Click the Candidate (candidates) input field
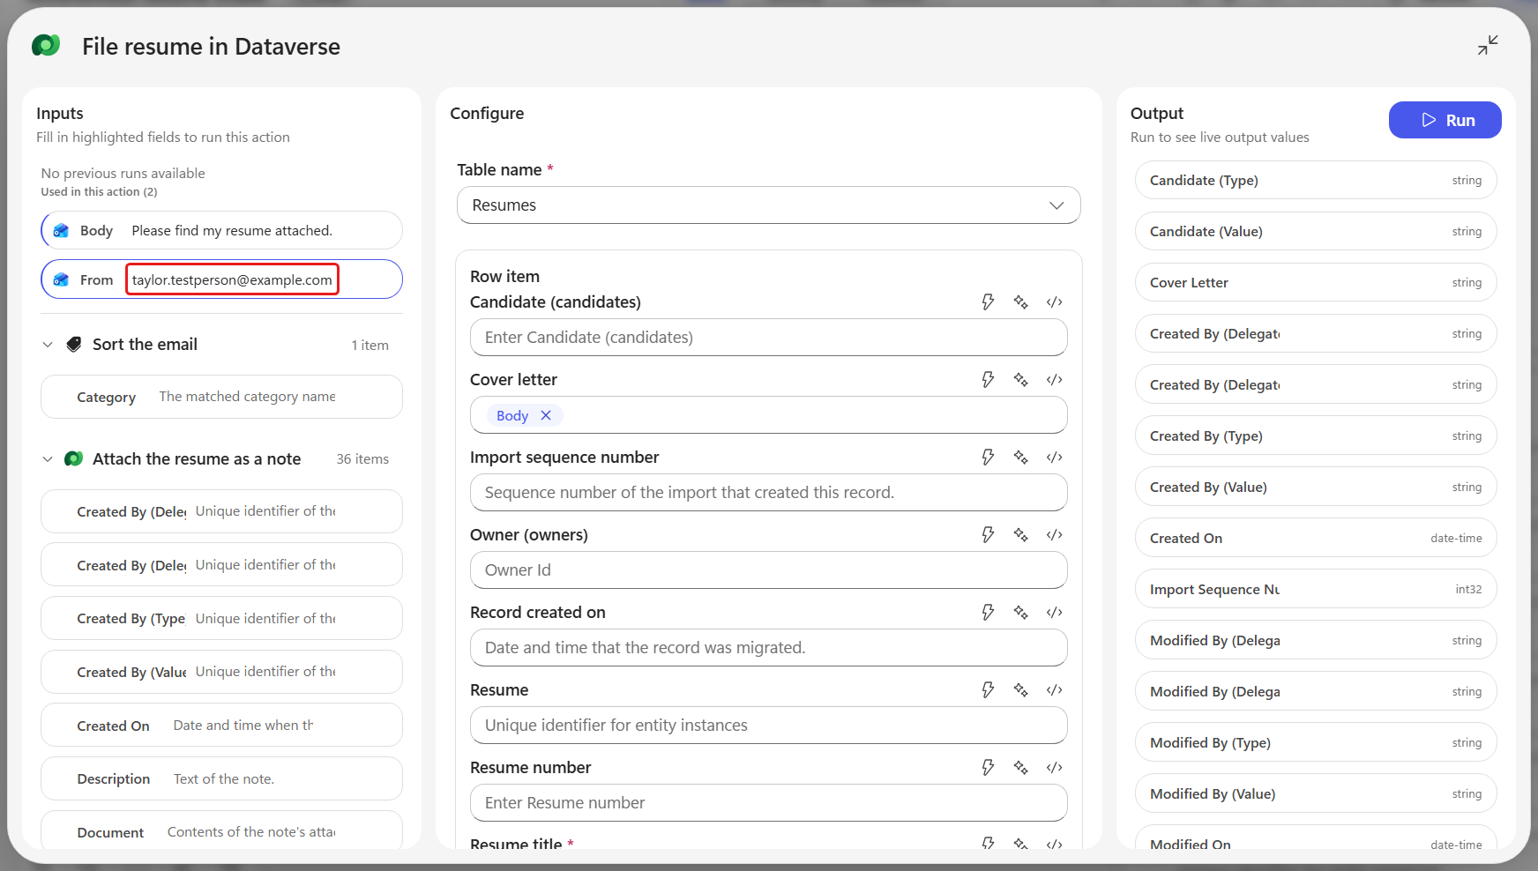The image size is (1538, 871). click(769, 338)
